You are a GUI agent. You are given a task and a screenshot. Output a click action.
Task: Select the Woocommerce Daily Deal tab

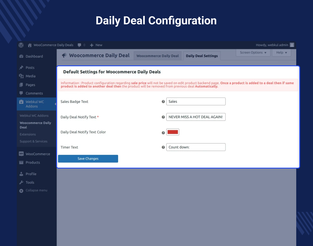[x=158, y=56]
